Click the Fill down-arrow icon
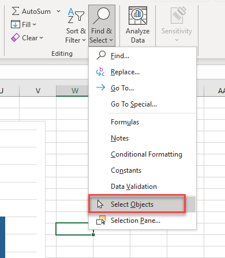This screenshot has height=258, width=225. click(16, 24)
